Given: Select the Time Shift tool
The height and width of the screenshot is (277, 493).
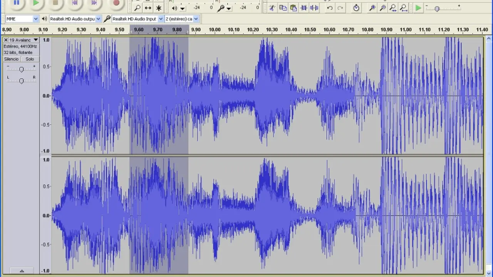Looking at the screenshot, I should coord(148,8).
